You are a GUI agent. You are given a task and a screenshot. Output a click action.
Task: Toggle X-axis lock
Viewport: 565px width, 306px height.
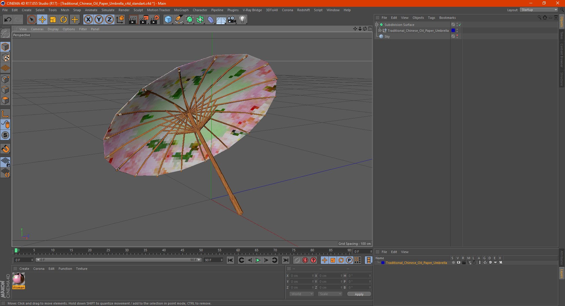click(x=88, y=20)
